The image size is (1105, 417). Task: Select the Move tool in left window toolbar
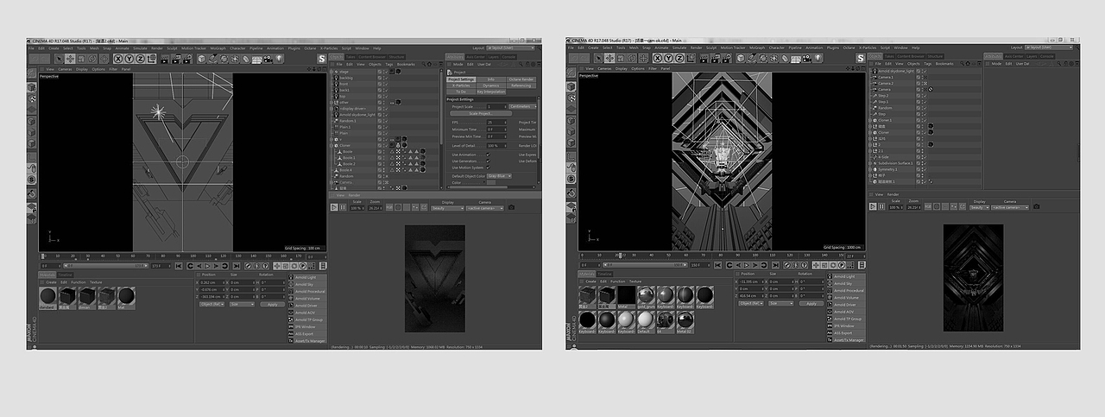click(70, 59)
